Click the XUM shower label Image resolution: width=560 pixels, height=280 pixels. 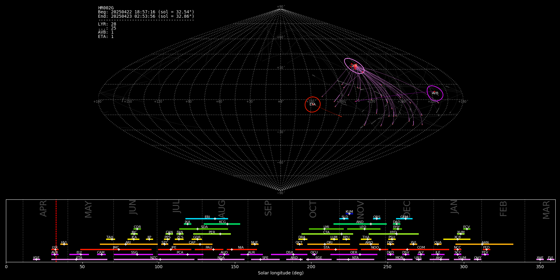(x=461, y=232)
